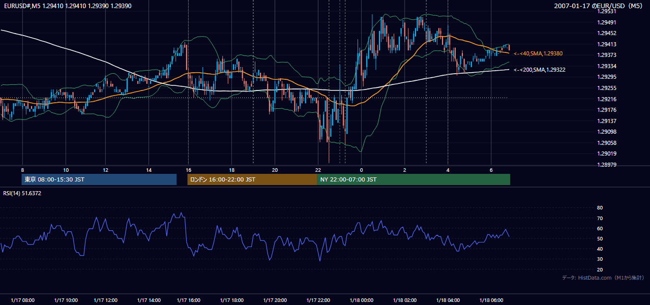
Task: Click RSI level 70 on the axis
Action: (x=600, y=218)
